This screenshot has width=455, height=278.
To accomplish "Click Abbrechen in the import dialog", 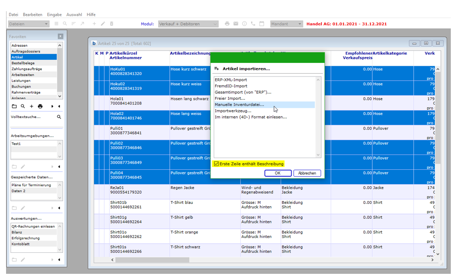I will click(307, 173).
